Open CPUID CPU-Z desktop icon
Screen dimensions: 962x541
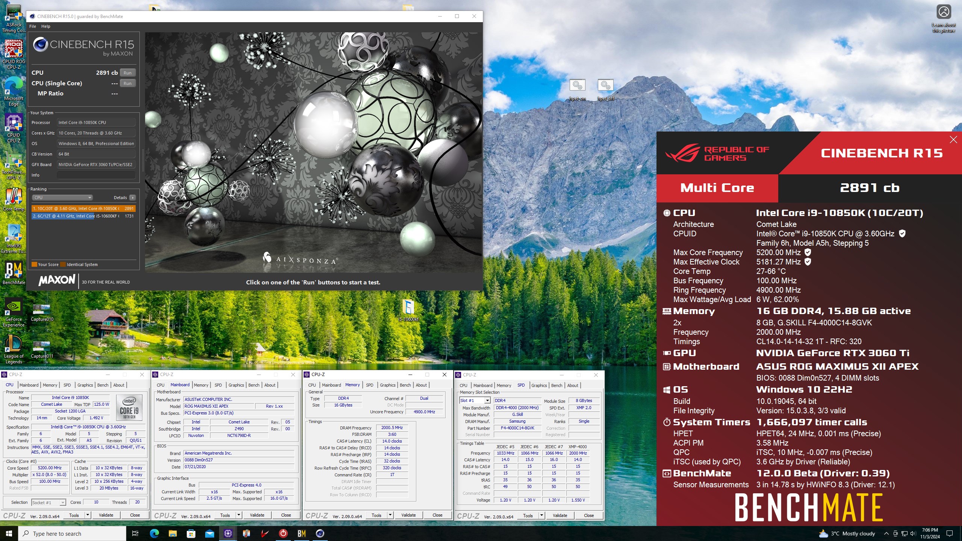[x=14, y=128]
